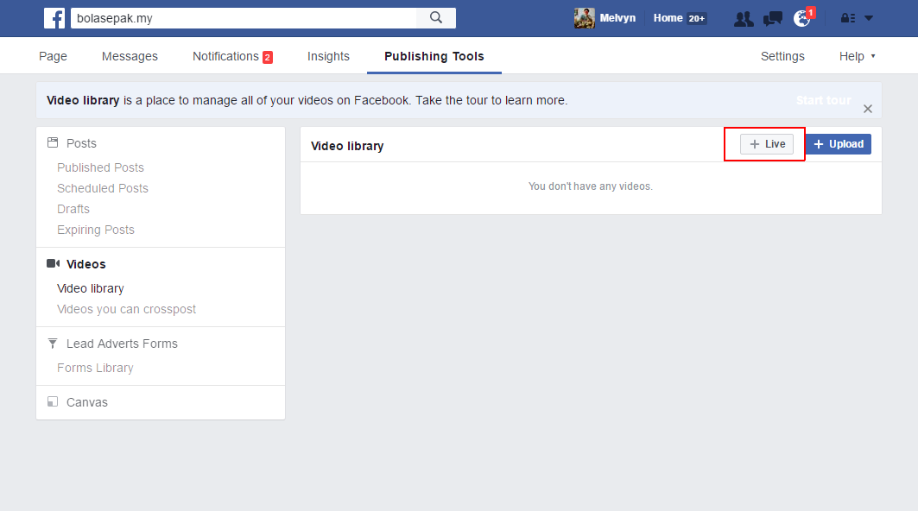Click the Facebook logo icon
Viewport: 918px width, 511px height.
[54, 18]
